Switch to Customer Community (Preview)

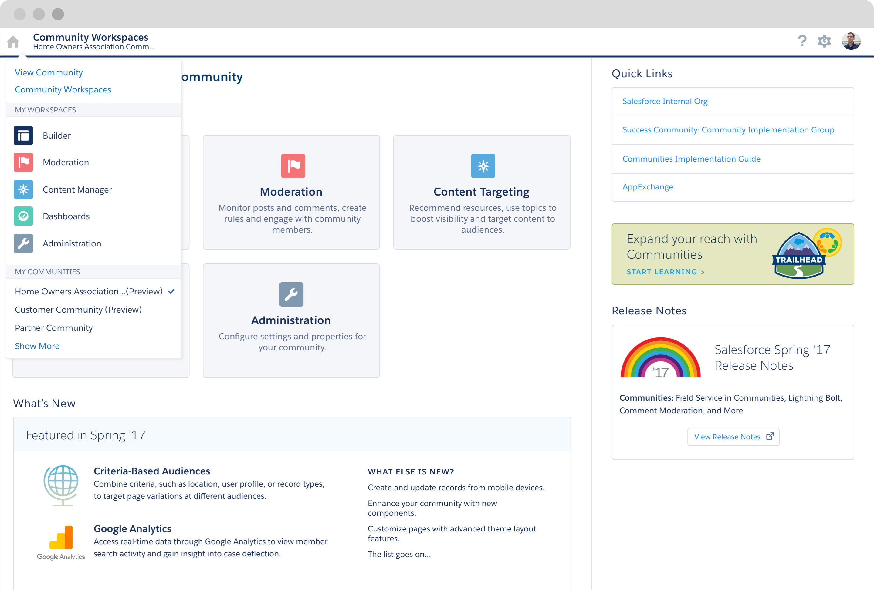(78, 310)
